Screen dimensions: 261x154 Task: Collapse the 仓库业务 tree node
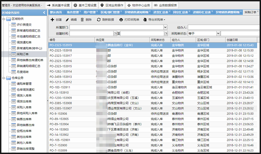[4, 78]
